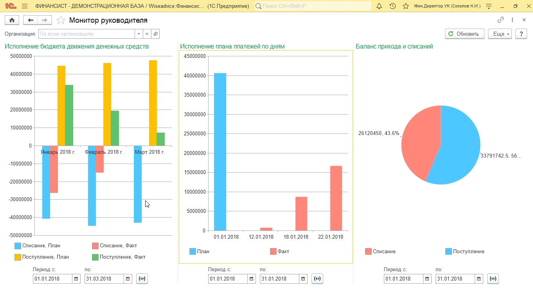
Task: Select January 2018 yellow planned income bar
Action: 61,106
